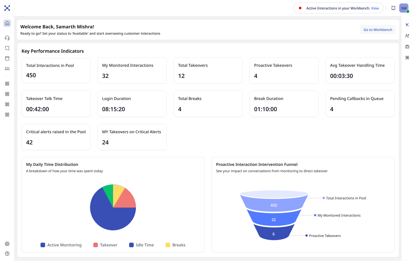Image resolution: width=413 pixels, height=261 pixels.
Task: Click the 01:10:00 break duration value
Action: (x=266, y=109)
